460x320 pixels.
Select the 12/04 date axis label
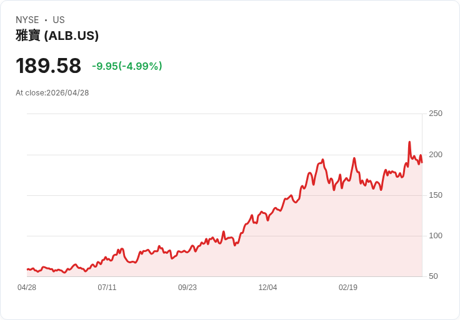point(267,288)
